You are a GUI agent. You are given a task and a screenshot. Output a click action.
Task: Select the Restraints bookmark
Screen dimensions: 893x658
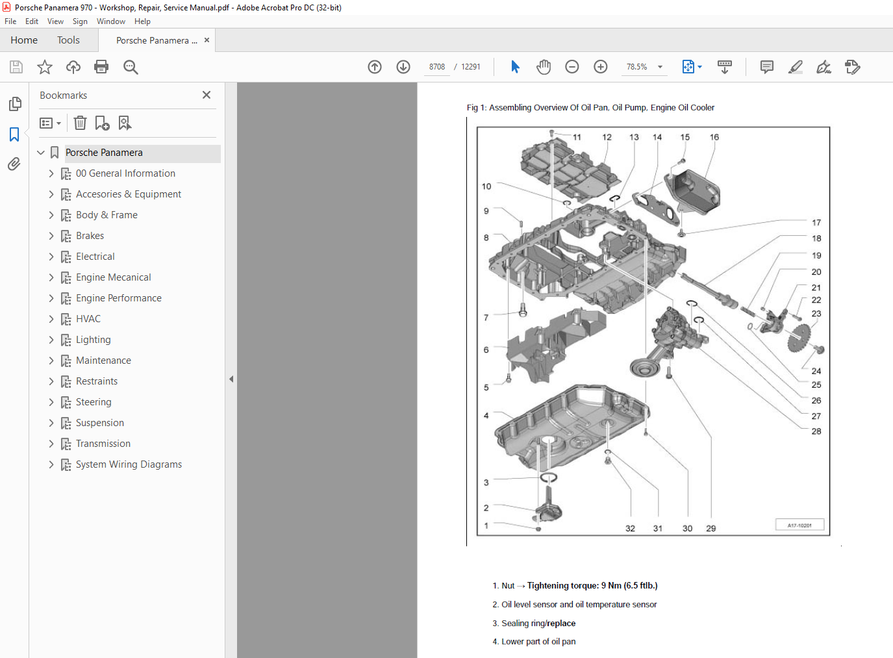(x=97, y=381)
